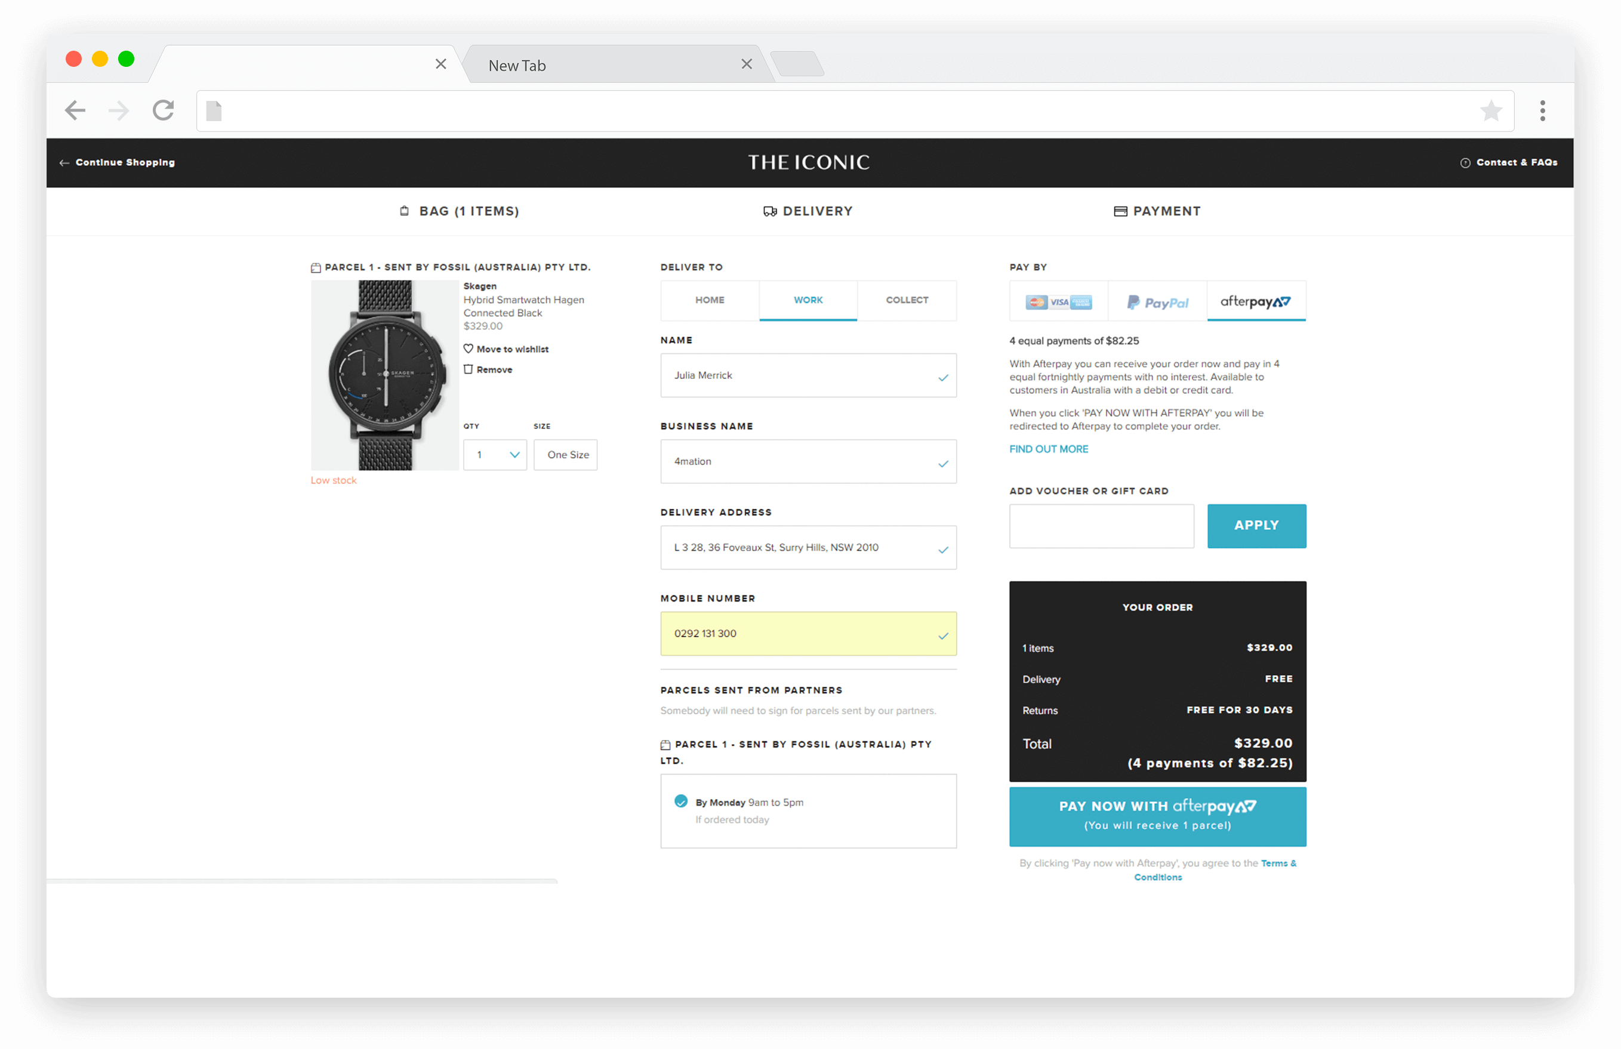Move watch to wishlist

[506, 349]
